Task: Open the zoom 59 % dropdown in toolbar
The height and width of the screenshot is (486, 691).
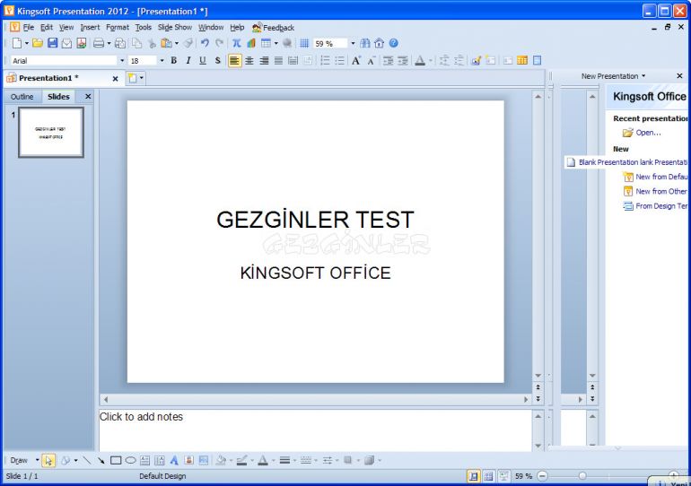Action: (x=353, y=43)
